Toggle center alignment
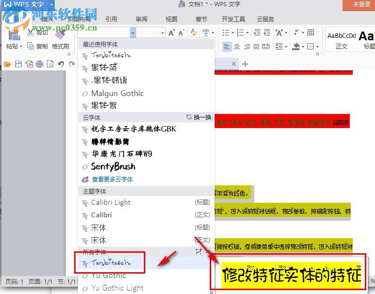Screen dimensions: 375x294 click(237, 46)
